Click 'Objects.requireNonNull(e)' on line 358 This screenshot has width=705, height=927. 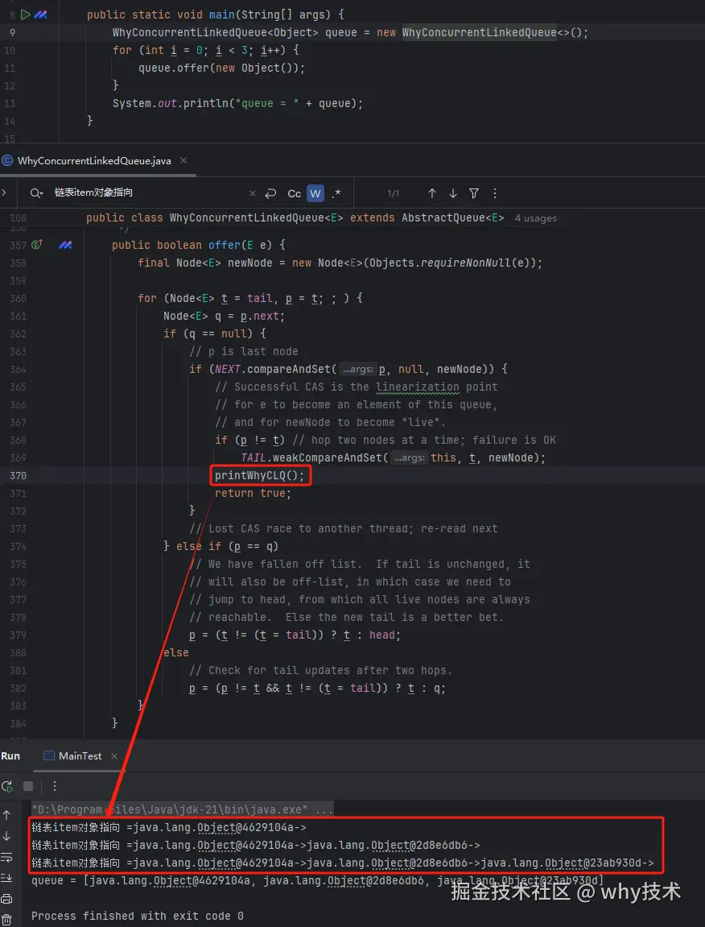pos(450,263)
